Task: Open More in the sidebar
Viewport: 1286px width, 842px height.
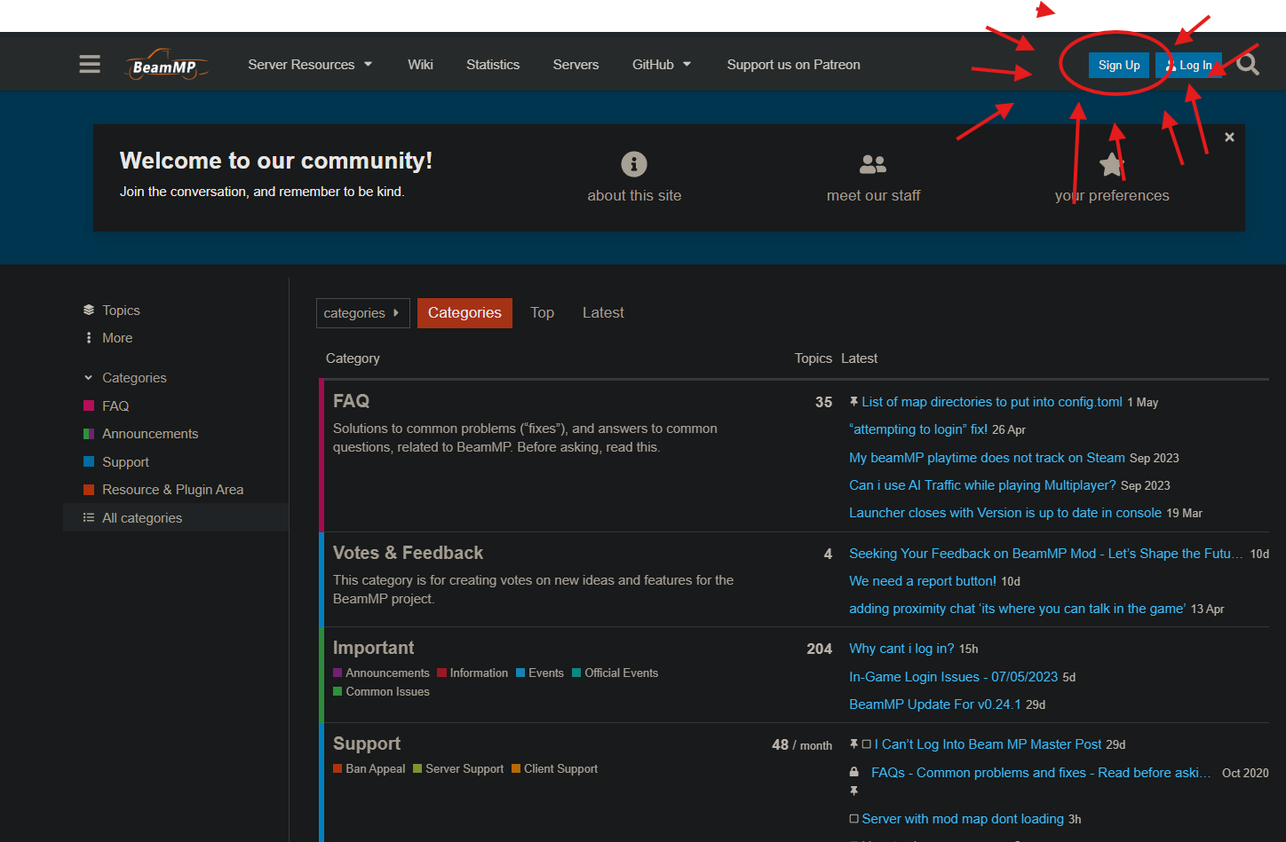Action: [117, 338]
